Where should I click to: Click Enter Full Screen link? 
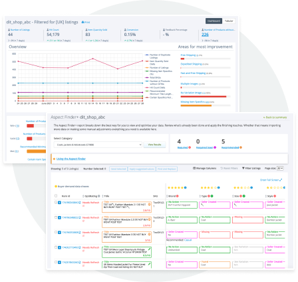click(x=271, y=180)
